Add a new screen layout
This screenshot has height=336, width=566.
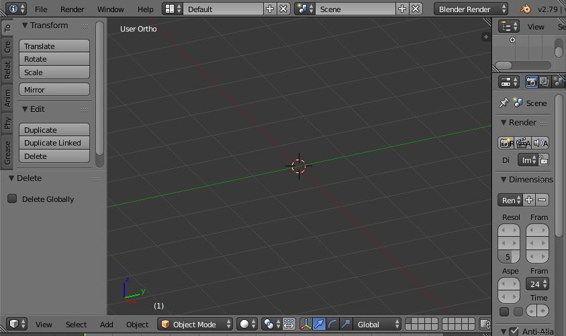(x=270, y=9)
